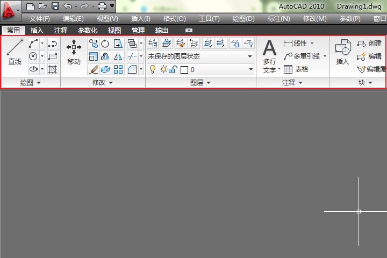
Task: Click the Copy objects icon
Action: point(94,44)
